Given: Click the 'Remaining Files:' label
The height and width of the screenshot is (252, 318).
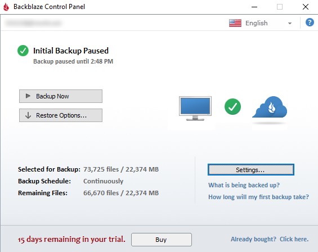Looking at the screenshot, I should pyautogui.click(x=43, y=193).
